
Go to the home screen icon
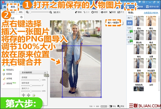coord(5,7)
